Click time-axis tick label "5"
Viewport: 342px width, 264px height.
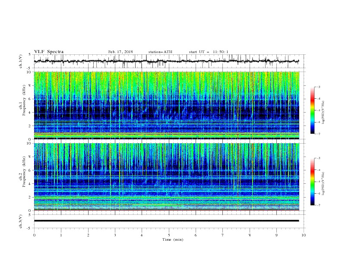[169, 235]
